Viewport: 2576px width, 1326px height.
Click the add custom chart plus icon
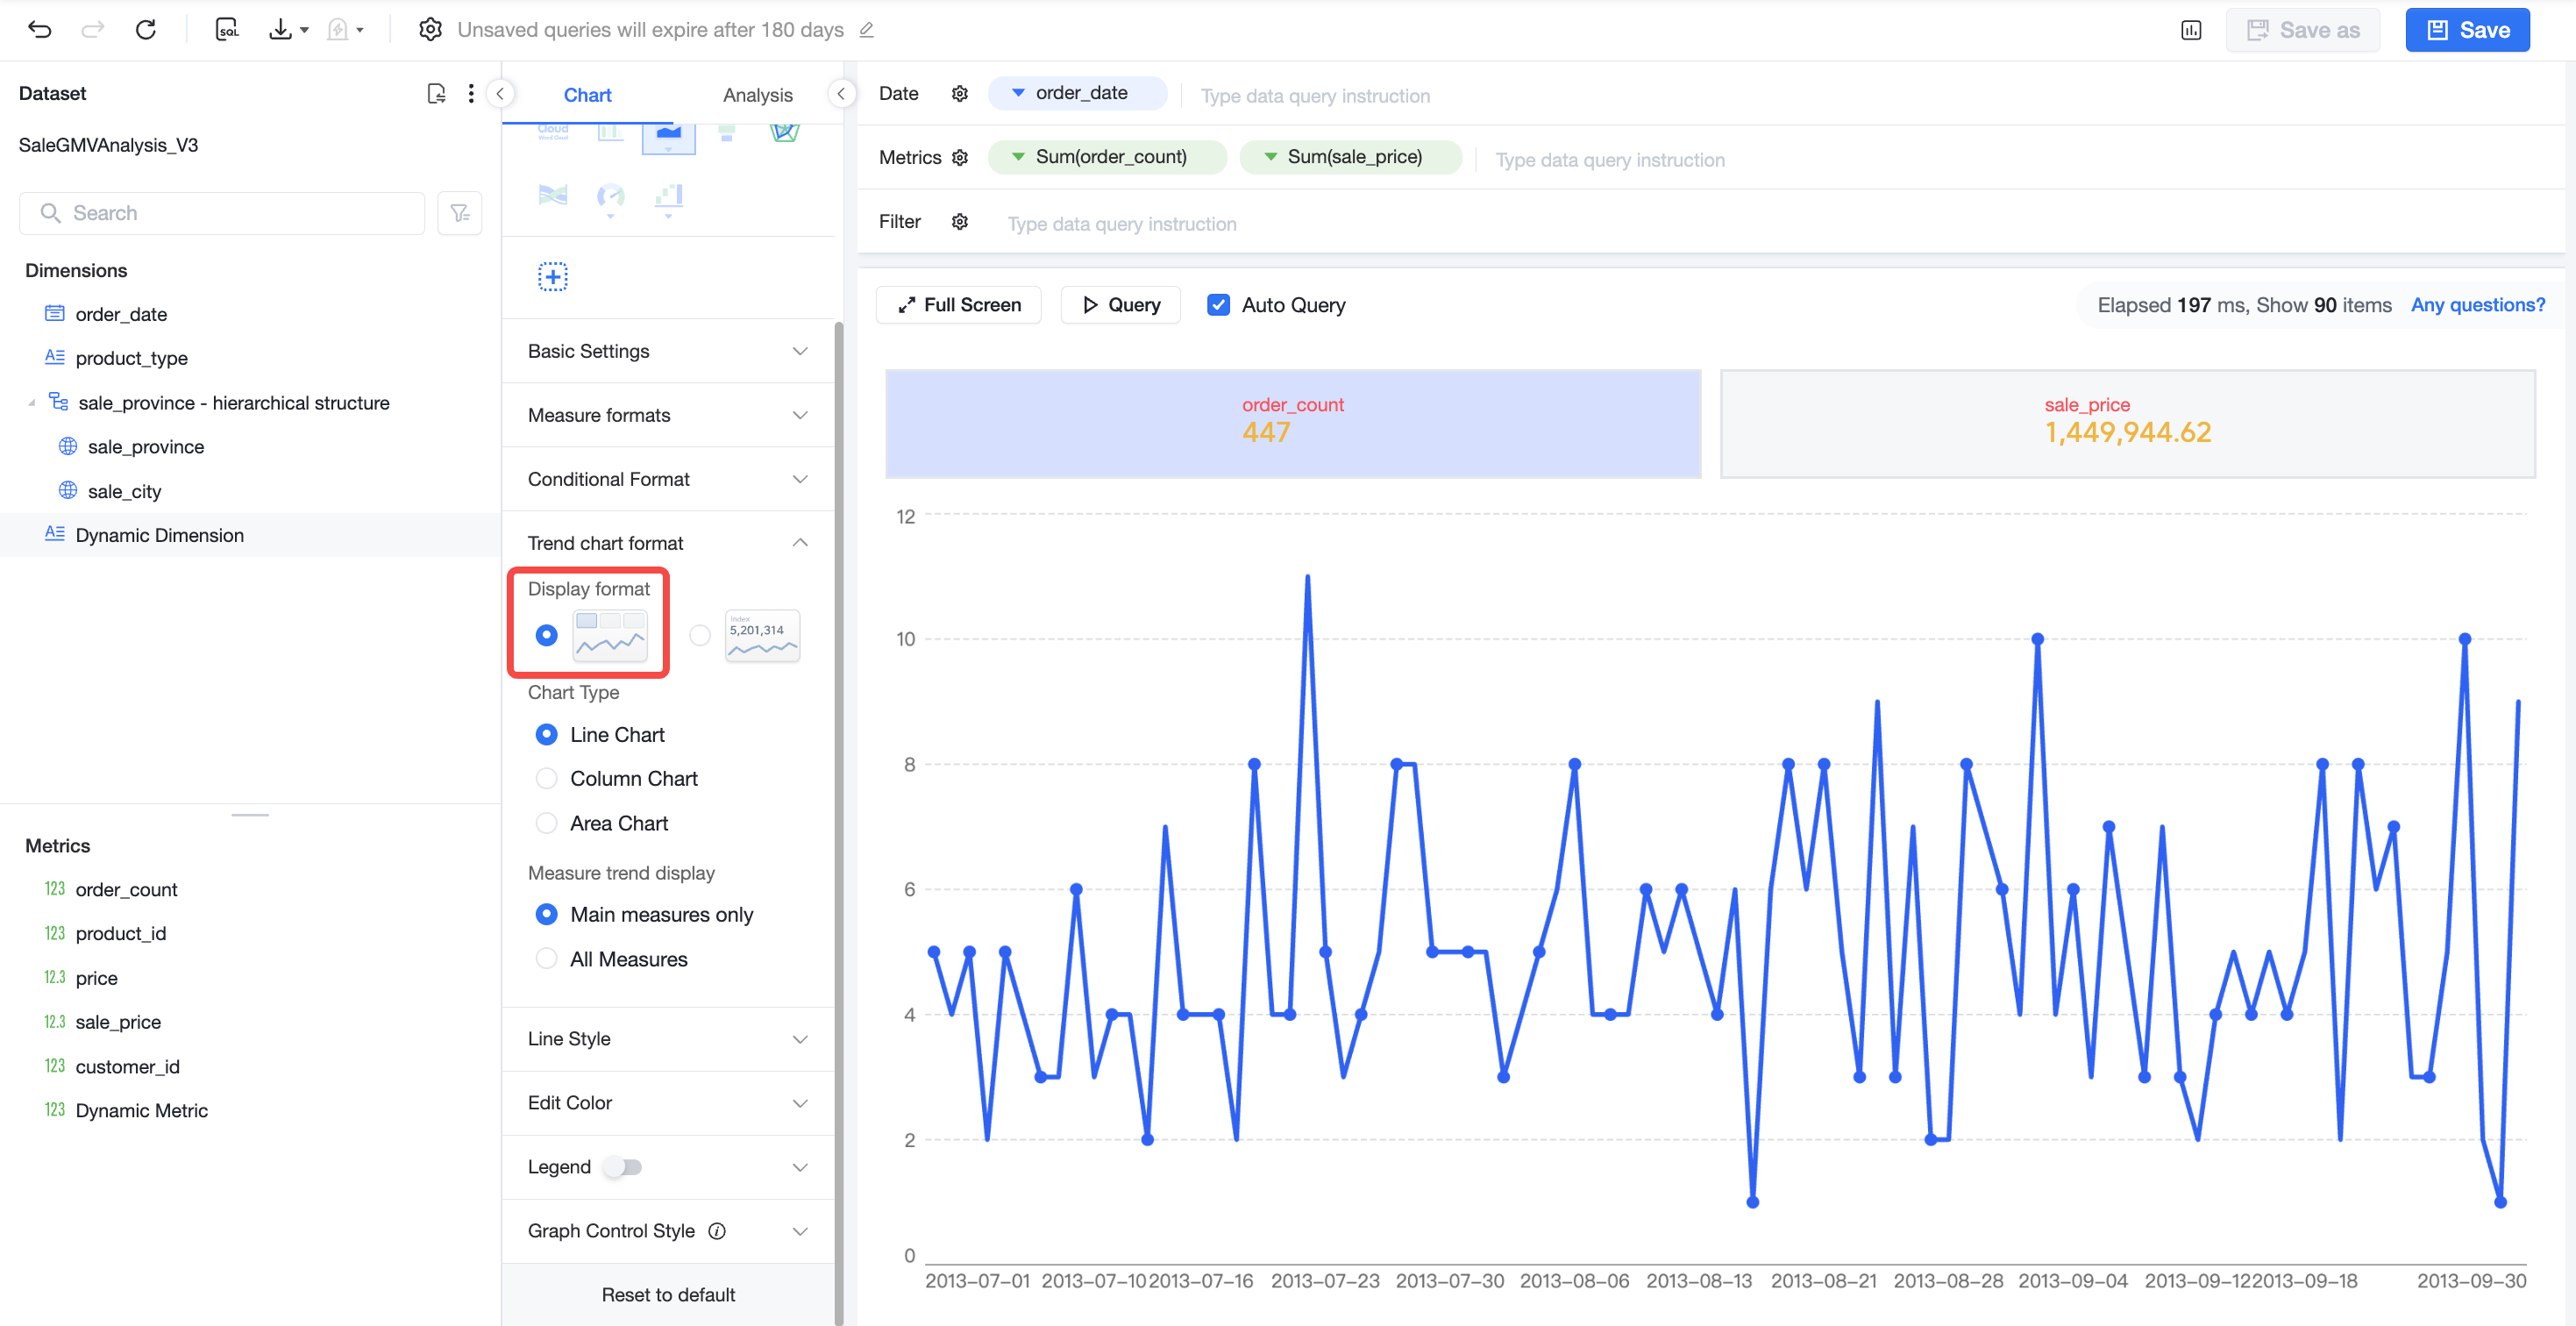553,276
